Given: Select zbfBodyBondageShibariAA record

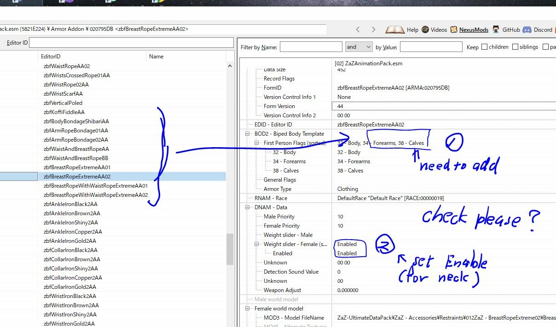Looking at the screenshot, I should (76, 121).
